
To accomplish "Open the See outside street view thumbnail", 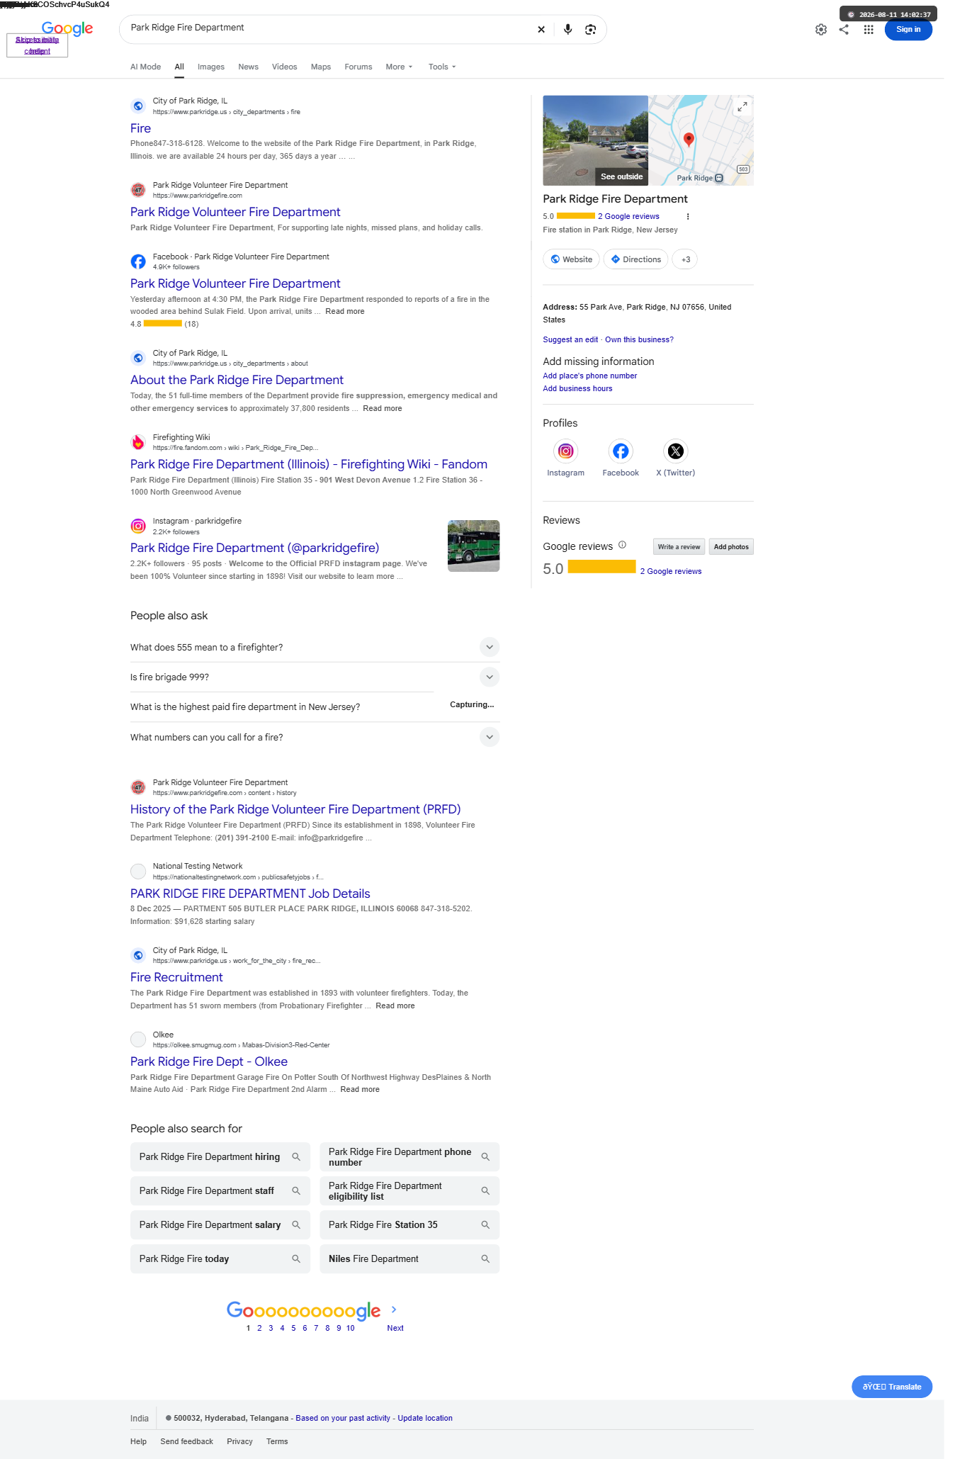I will [x=596, y=140].
